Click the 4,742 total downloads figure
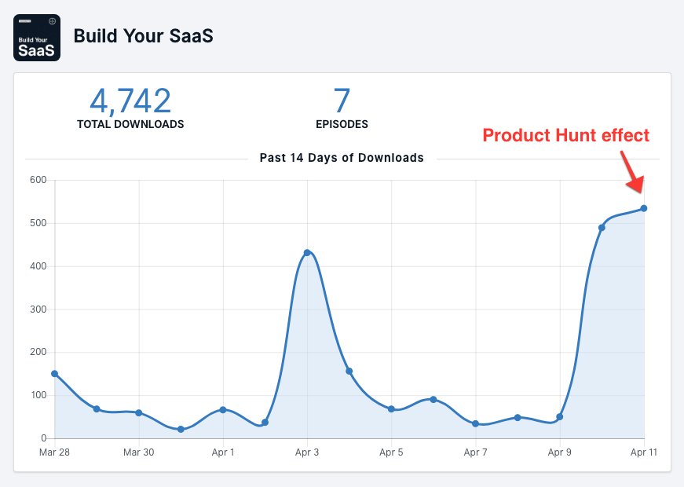Image resolution: width=684 pixels, height=487 pixels. (x=130, y=101)
